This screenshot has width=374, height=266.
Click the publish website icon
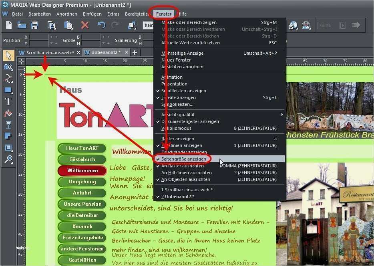[x=306, y=25]
